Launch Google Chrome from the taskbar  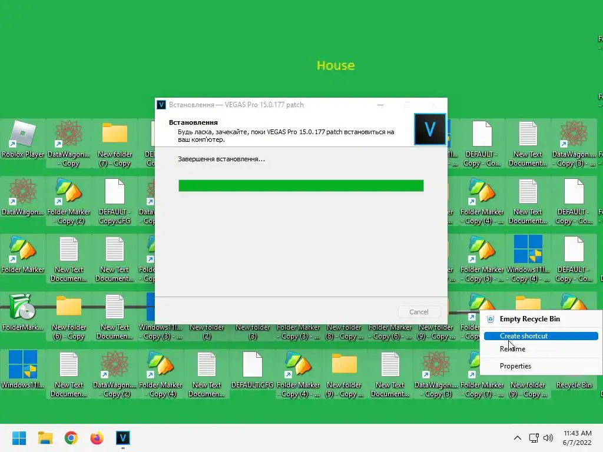[71, 438]
